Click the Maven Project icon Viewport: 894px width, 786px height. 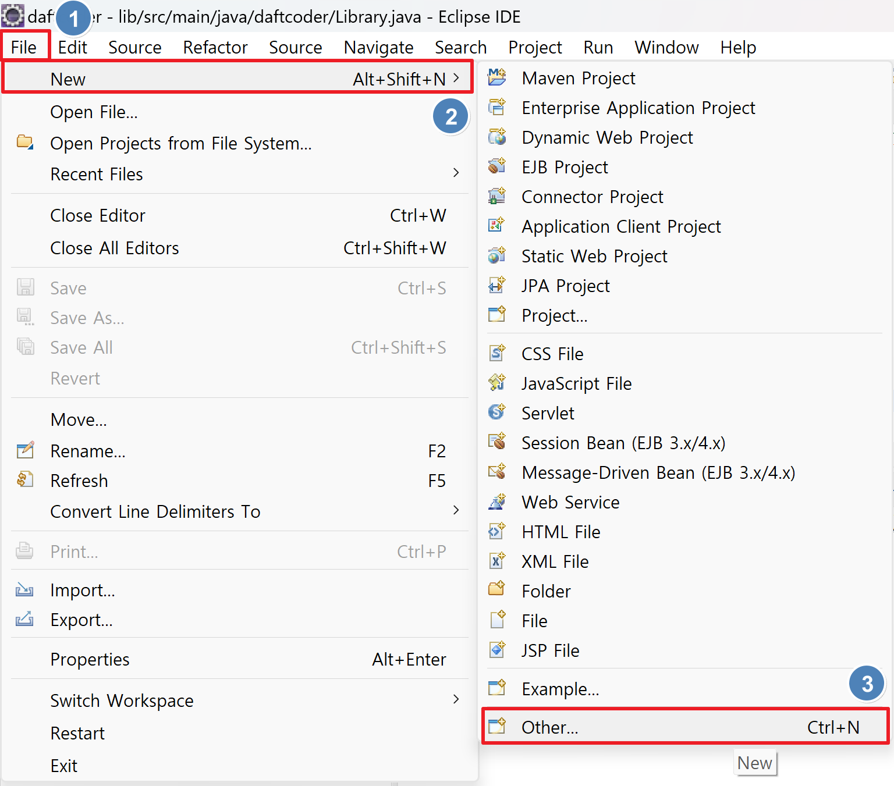tap(497, 77)
